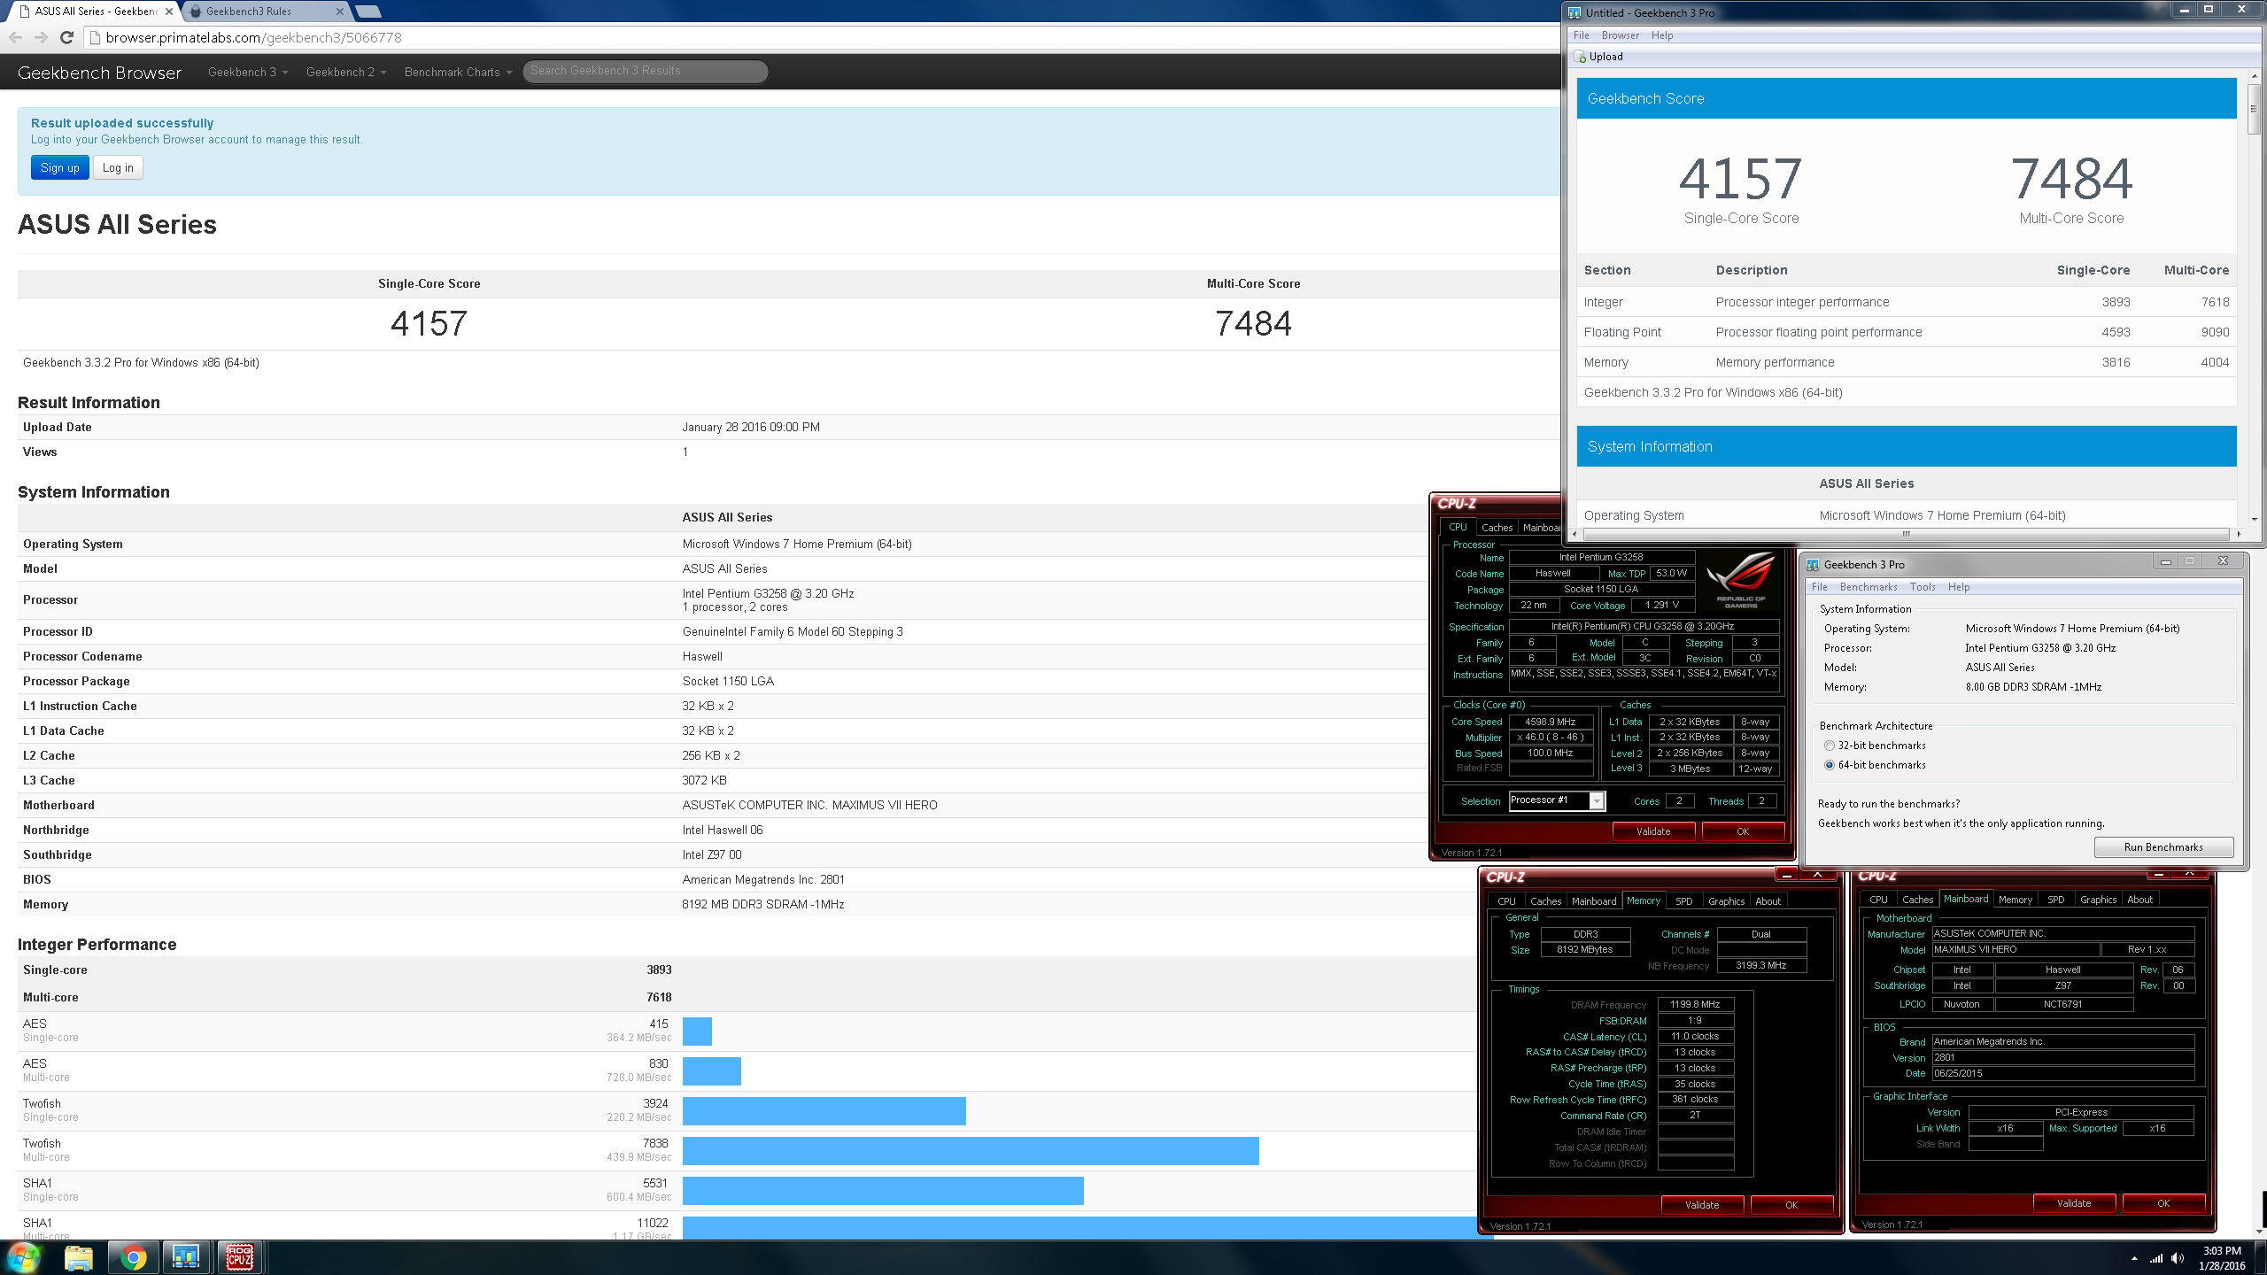This screenshot has height=1275, width=2267.
Task: Open the Windows Start menu
Action: coord(24,1257)
